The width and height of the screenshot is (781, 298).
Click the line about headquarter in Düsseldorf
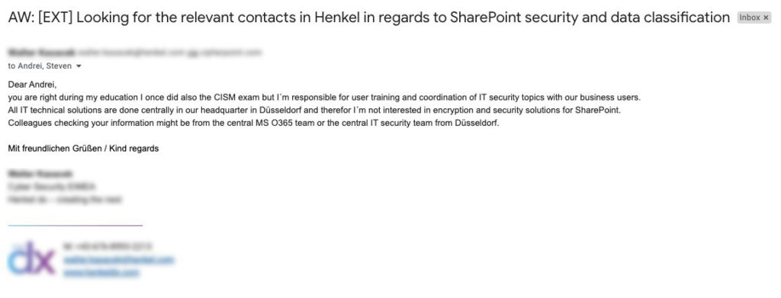(x=314, y=110)
